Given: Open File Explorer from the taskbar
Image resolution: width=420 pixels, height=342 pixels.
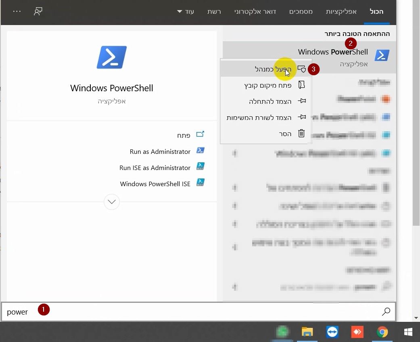Looking at the screenshot, I should 307,332.
